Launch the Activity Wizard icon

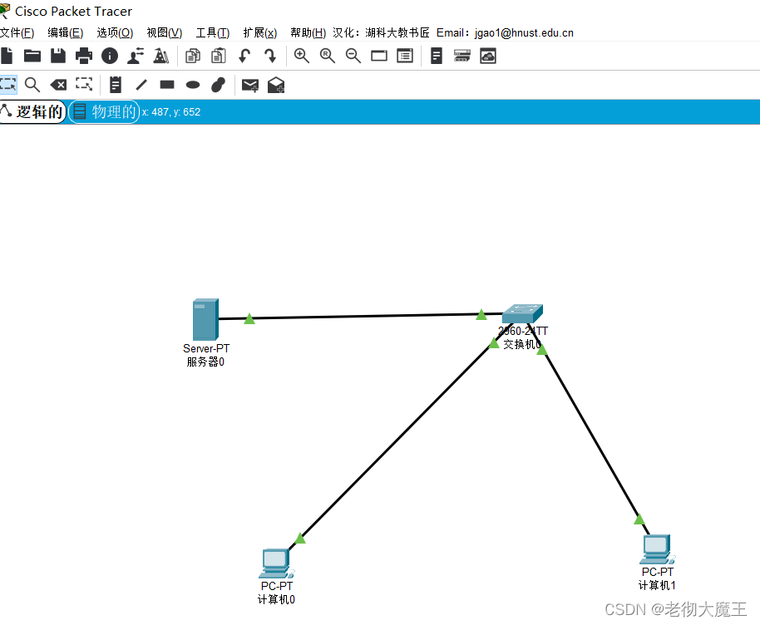click(161, 56)
